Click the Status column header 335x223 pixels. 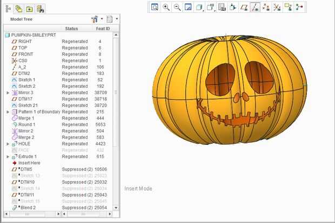pyautogui.click(x=71, y=29)
